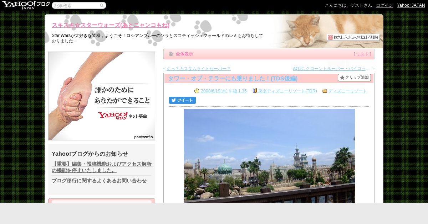
Task: Click the Twitter bird icon
Action: coord(174,100)
